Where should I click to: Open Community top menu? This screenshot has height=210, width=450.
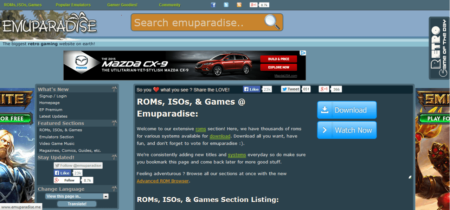(169, 5)
